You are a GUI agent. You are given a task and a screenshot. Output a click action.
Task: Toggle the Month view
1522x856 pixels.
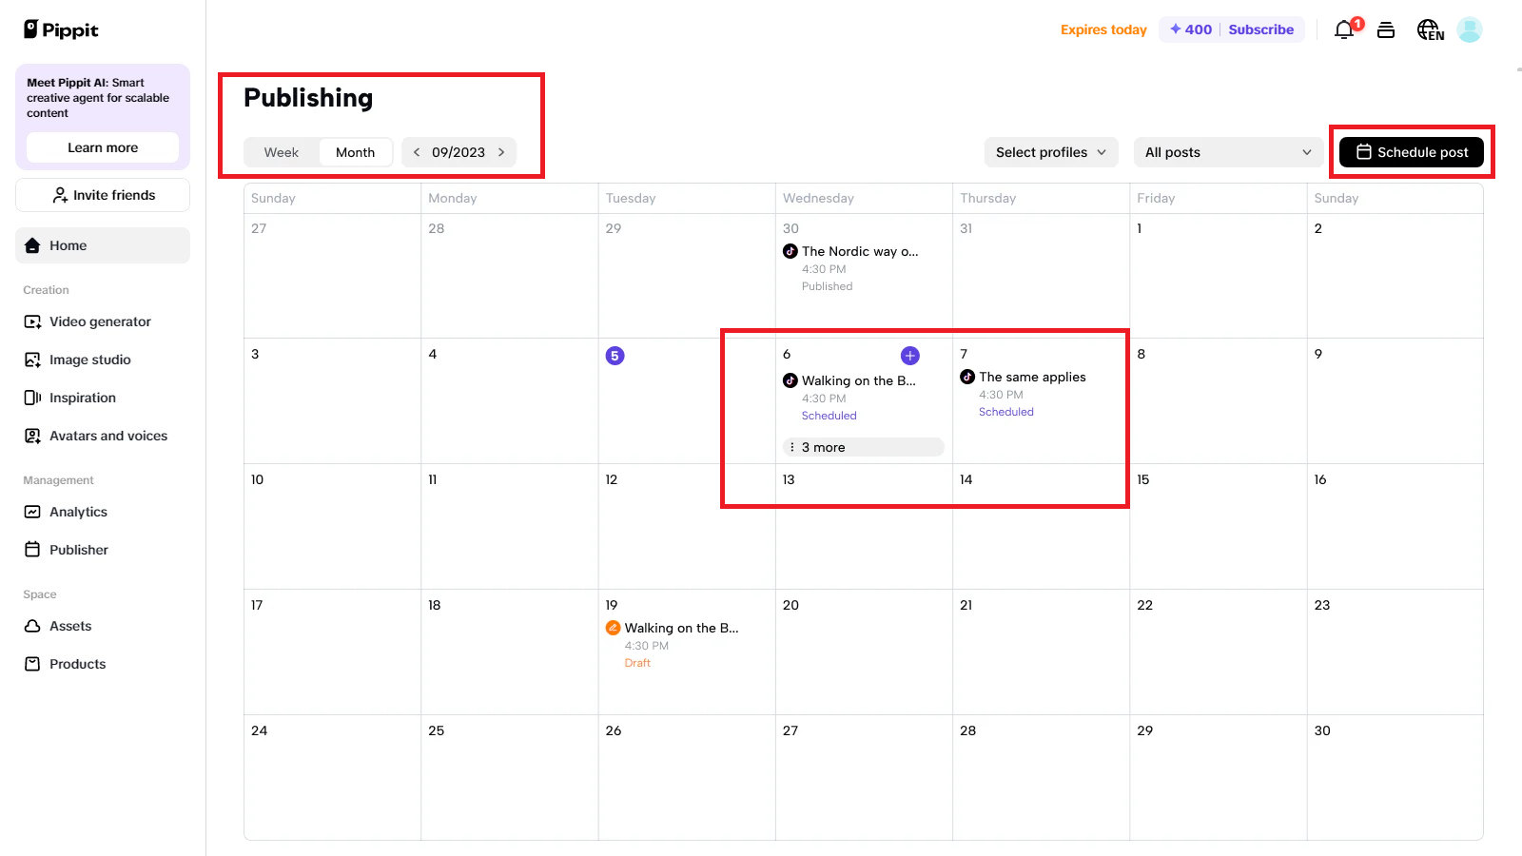(x=354, y=152)
